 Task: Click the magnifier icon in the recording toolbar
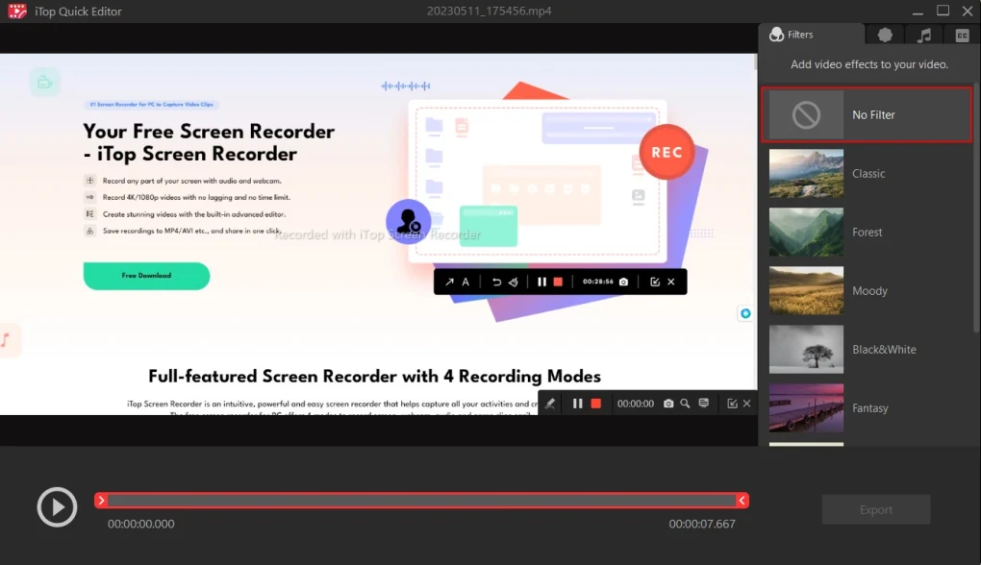coord(685,404)
